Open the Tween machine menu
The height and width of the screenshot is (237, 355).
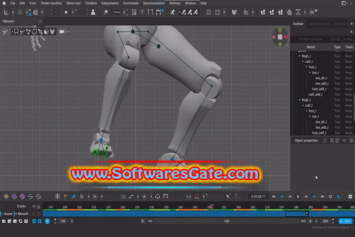coord(51,3)
